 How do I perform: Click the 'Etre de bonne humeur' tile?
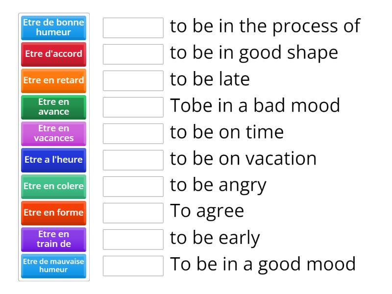pos(54,28)
